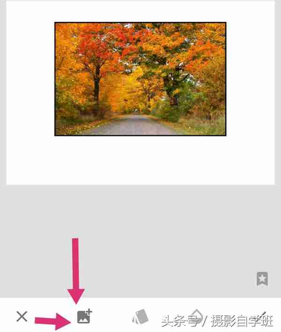Click the white canvas above the photo

(140, 11)
